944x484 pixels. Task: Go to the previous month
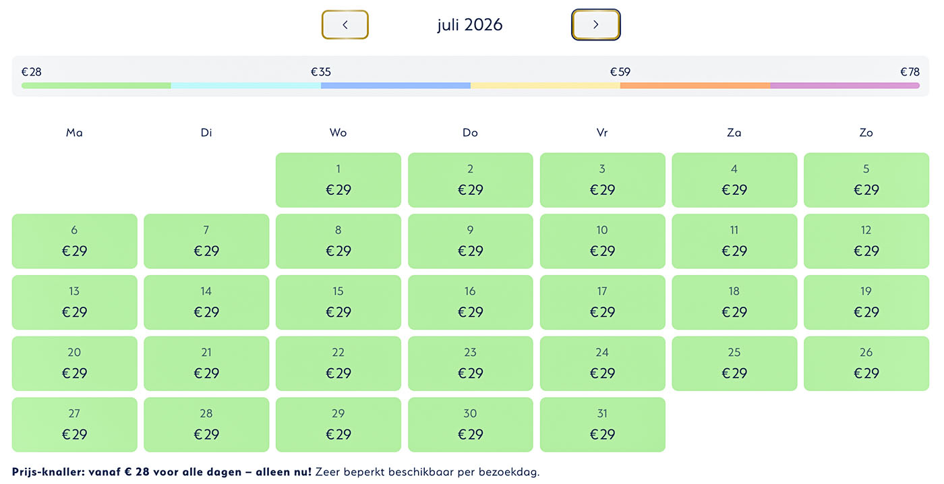click(x=345, y=25)
